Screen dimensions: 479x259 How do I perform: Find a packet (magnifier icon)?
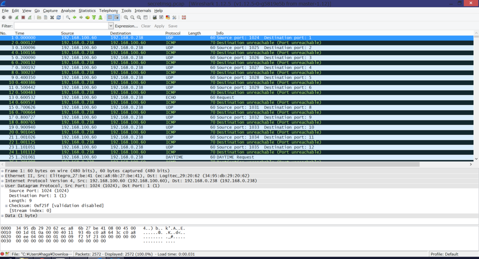[x=68, y=18]
